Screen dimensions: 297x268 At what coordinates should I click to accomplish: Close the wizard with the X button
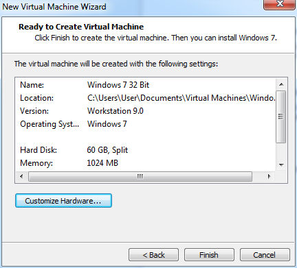coord(280,5)
